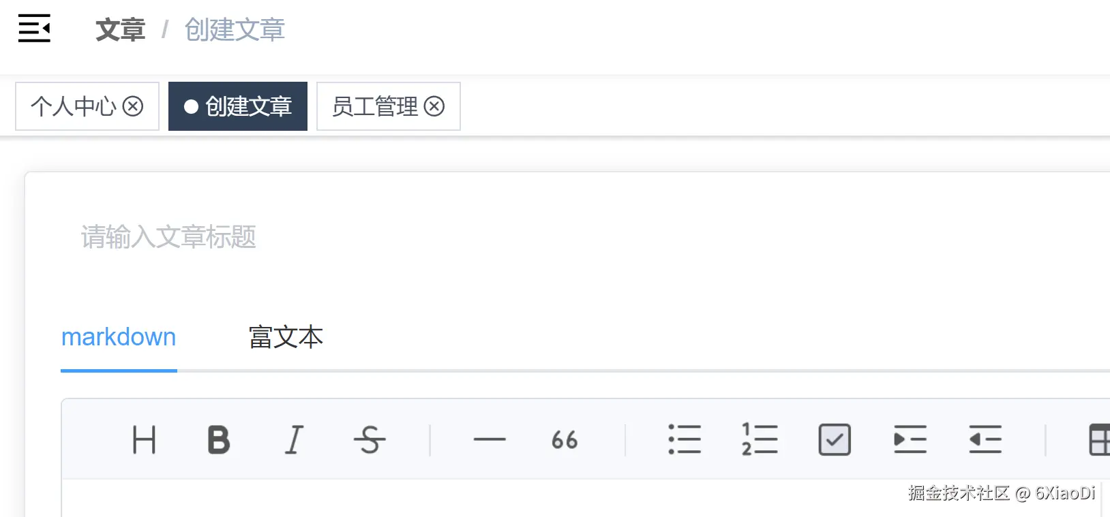This screenshot has width=1110, height=517.
Task: Insert a heading with the H icon
Action: click(x=144, y=440)
